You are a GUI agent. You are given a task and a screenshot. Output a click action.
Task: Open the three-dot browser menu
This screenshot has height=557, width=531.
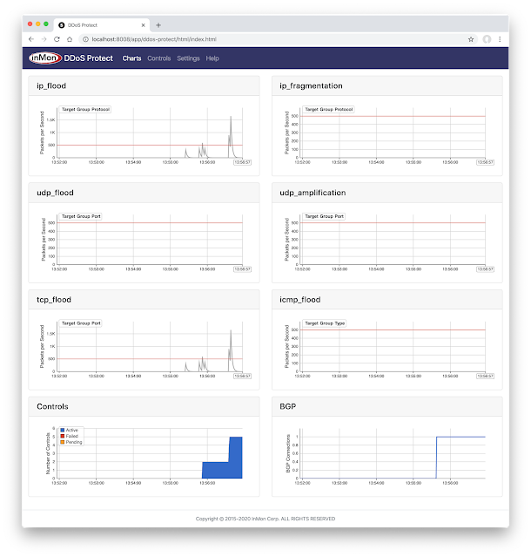[500, 39]
